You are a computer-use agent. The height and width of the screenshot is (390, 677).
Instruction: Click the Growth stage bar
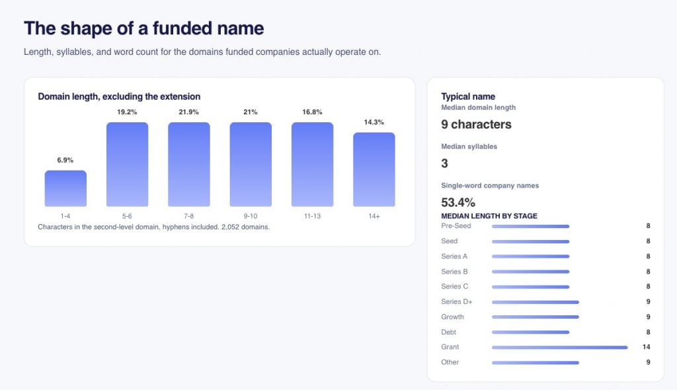click(536, 317)
